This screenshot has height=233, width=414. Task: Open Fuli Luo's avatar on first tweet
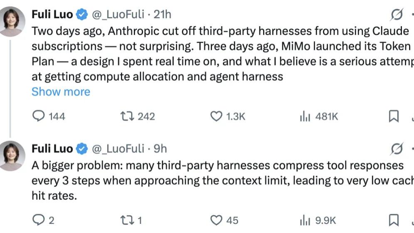tap(12, 22)
